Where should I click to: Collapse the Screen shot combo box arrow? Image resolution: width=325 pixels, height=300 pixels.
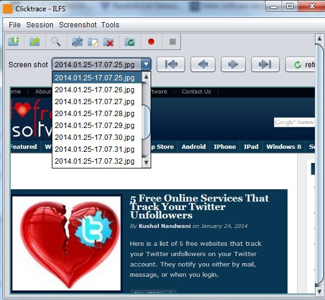[x=146, y=64]
